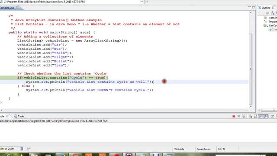Sort Outline members alphabetically
277x156 pixels.
pyautogui.click(x=272, y=13)
